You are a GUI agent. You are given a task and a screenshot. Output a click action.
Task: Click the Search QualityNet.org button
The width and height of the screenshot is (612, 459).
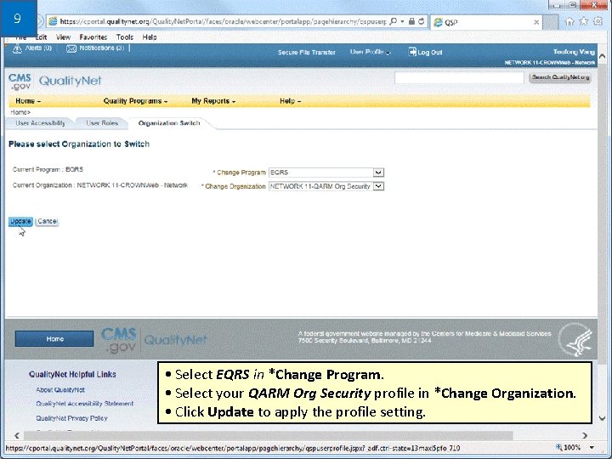[x=560, y=77]
